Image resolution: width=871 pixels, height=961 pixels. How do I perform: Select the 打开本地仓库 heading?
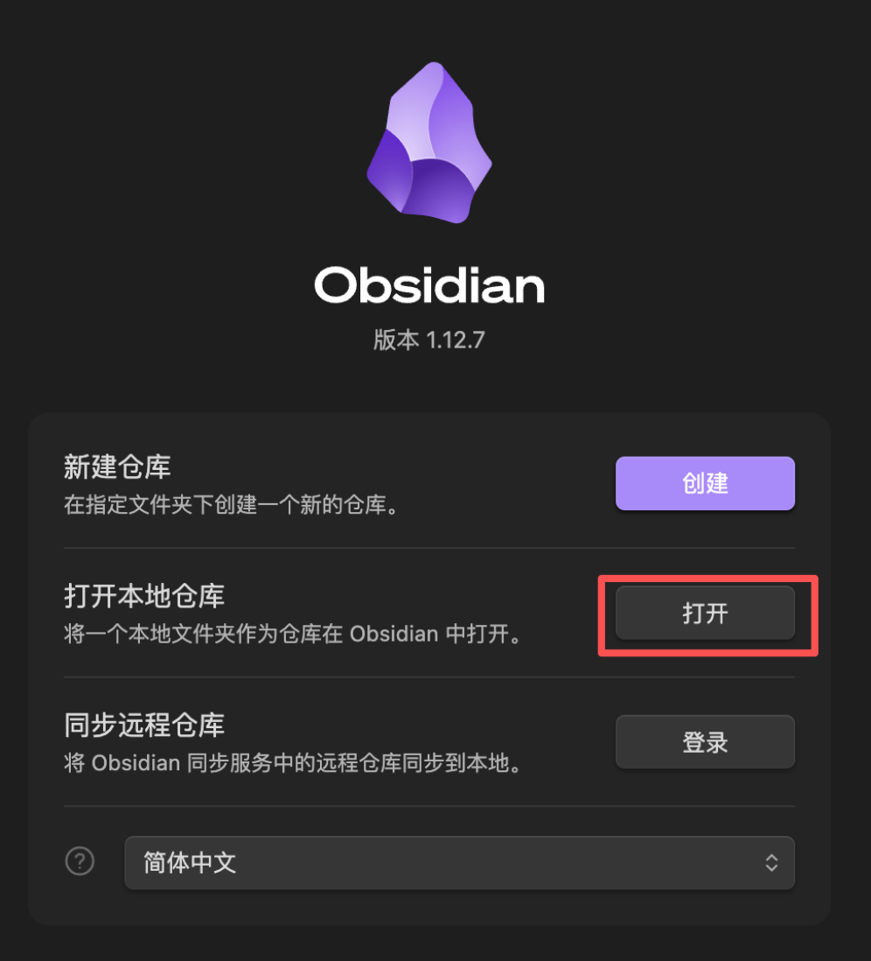144,596
